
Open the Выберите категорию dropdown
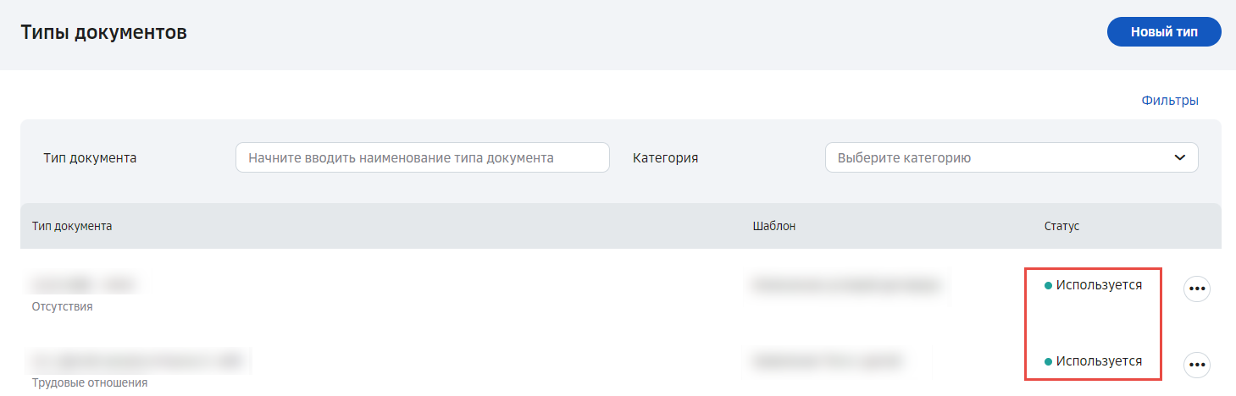[1012, 157]
